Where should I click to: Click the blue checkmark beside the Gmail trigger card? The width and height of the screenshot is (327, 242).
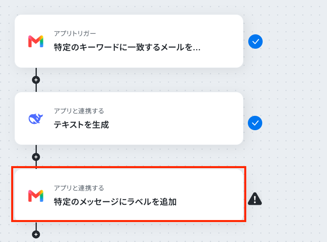click(255, 42)
